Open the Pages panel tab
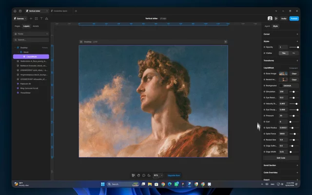 (18, 26)
